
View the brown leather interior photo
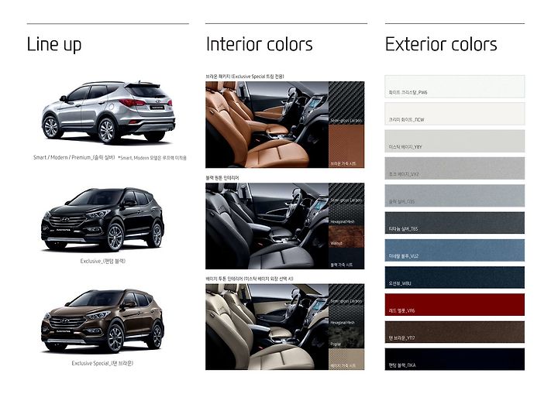[267, 125]
